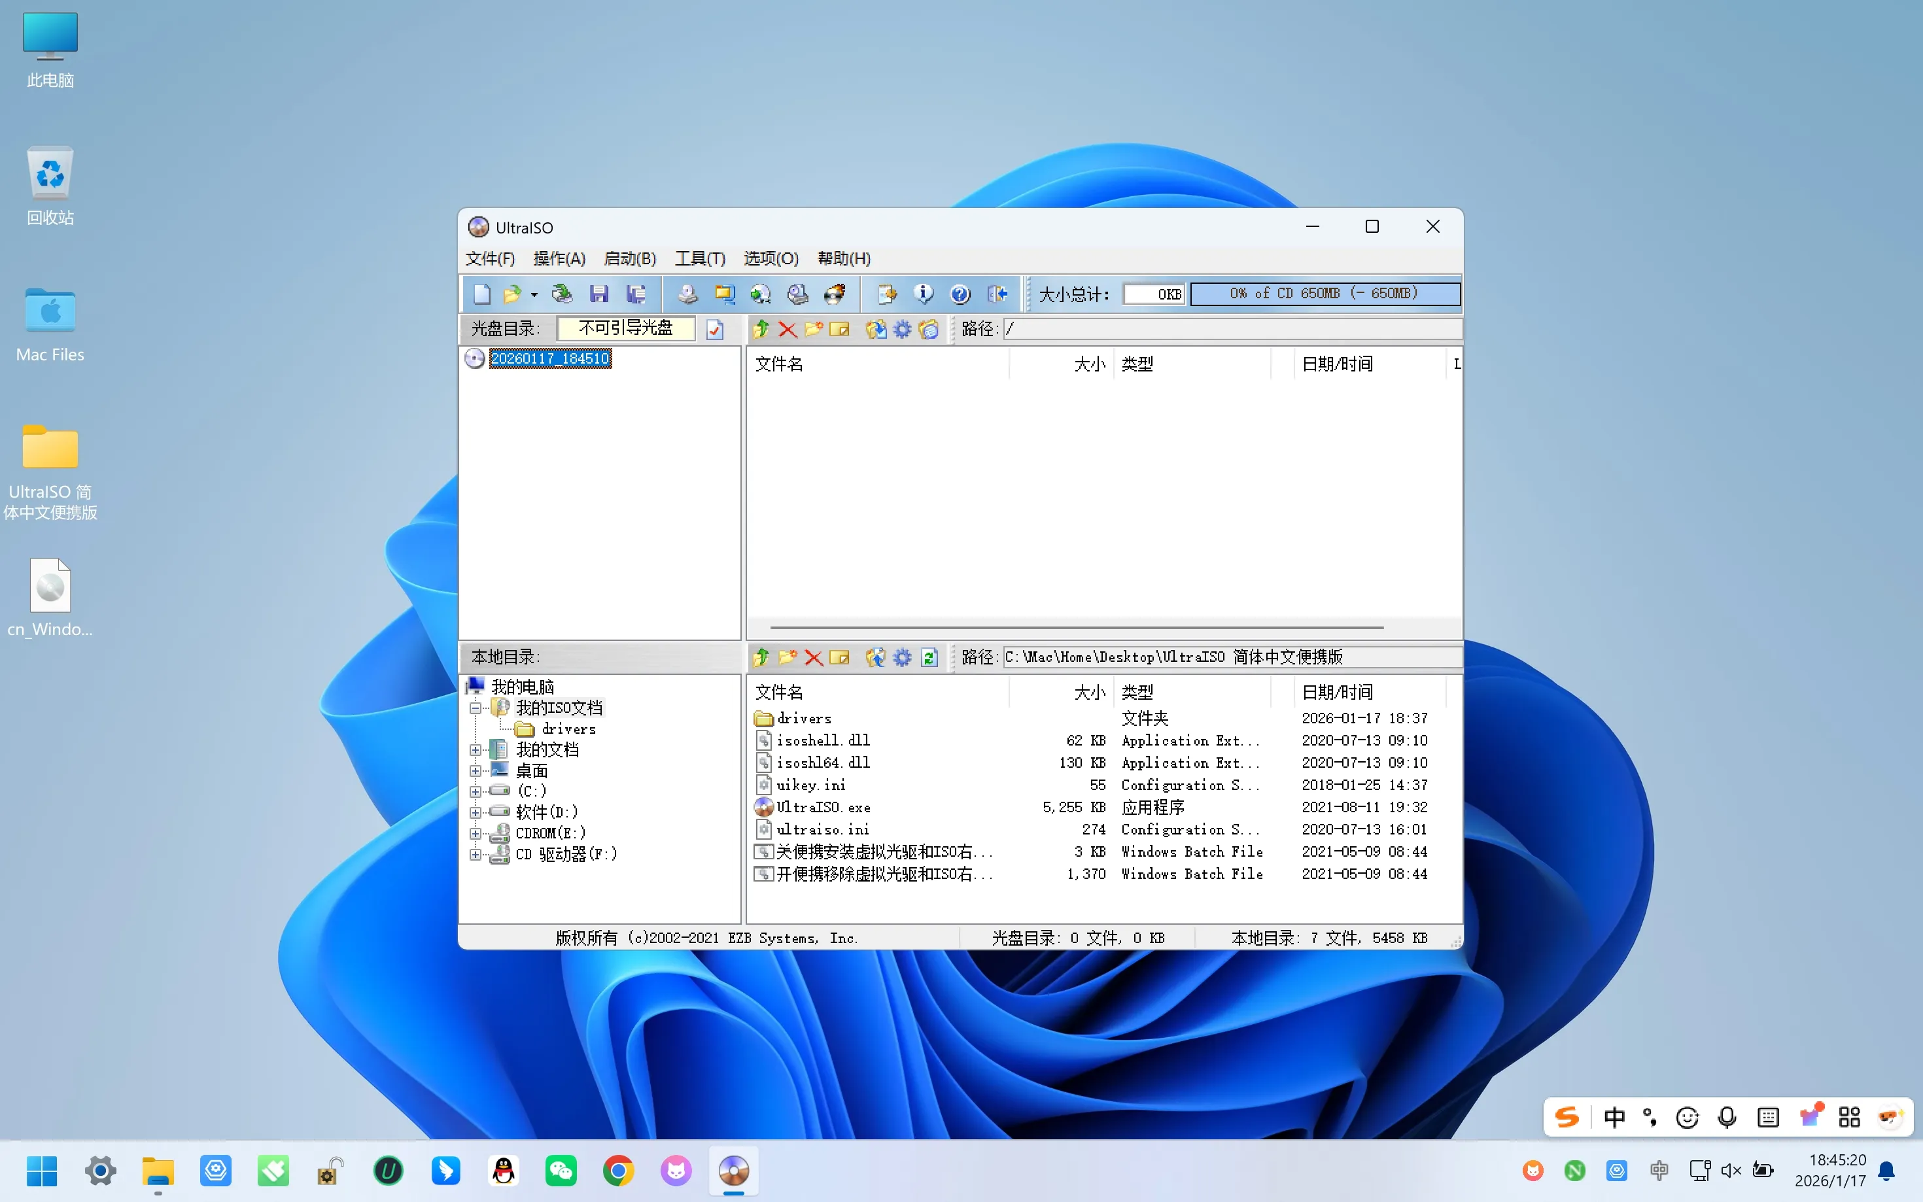Click the new folder icon in disc pane toolbar
The height and width of the screenshot is (1202, 1923).
(813, 329)
